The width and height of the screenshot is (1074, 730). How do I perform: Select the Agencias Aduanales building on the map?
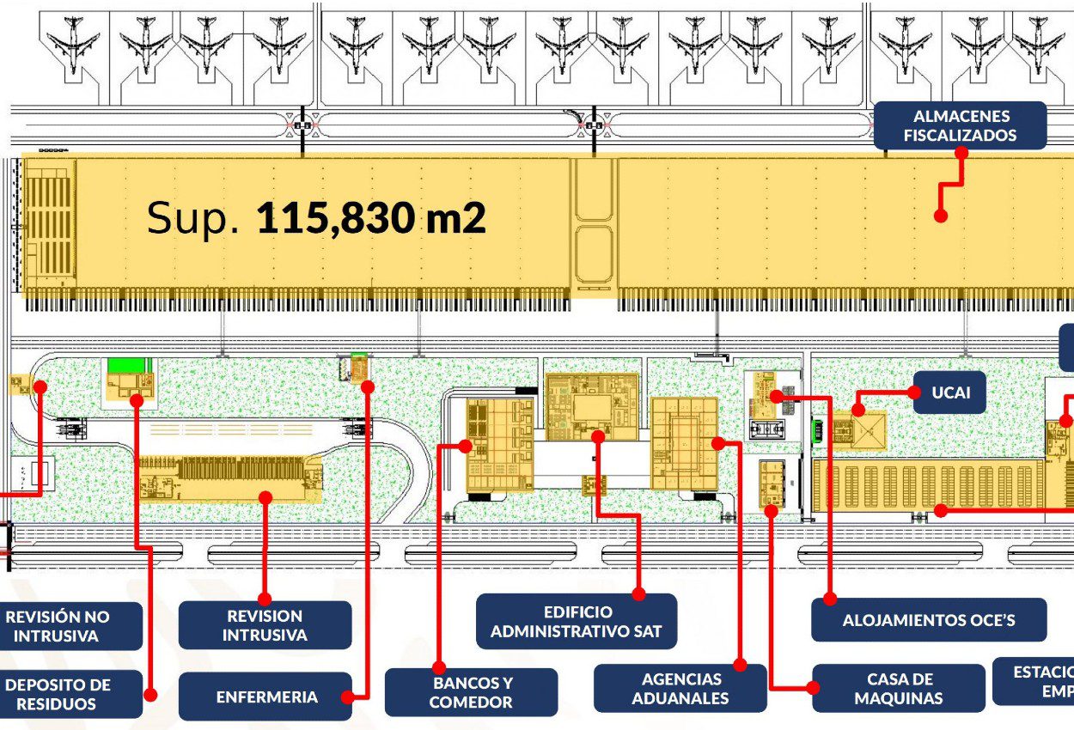click(x=684, y=443)
